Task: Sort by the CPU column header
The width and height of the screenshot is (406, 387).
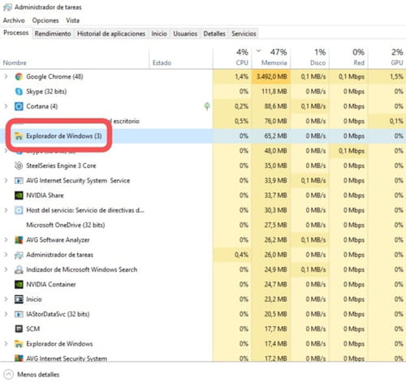Action: coord(232,58)
